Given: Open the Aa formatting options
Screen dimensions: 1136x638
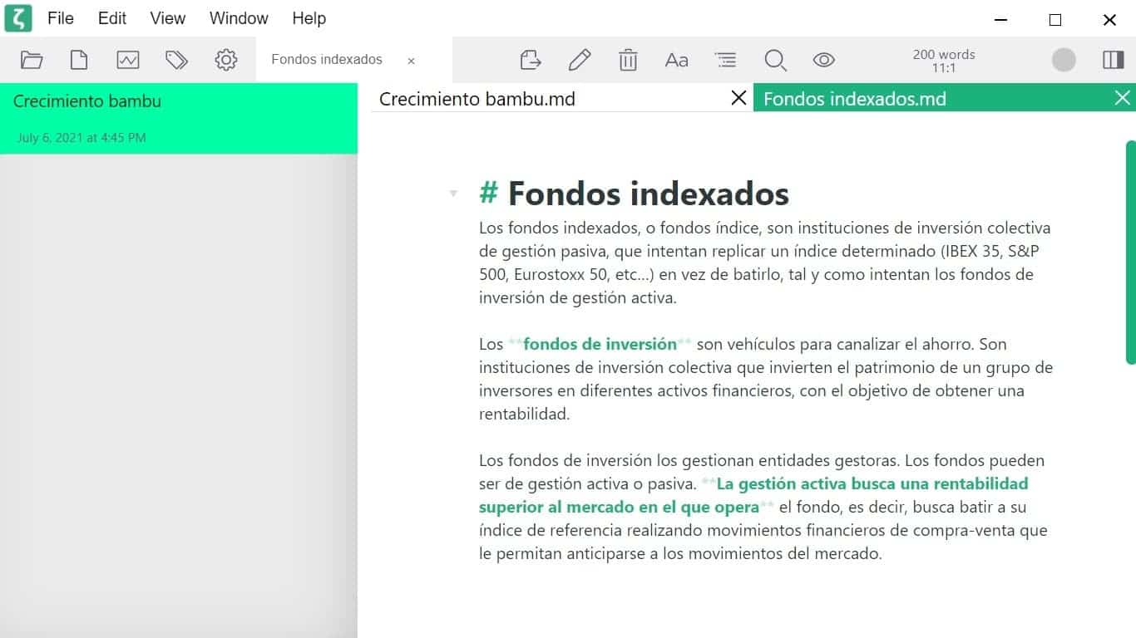Looking at the screenshot, I should coord(677,60).
